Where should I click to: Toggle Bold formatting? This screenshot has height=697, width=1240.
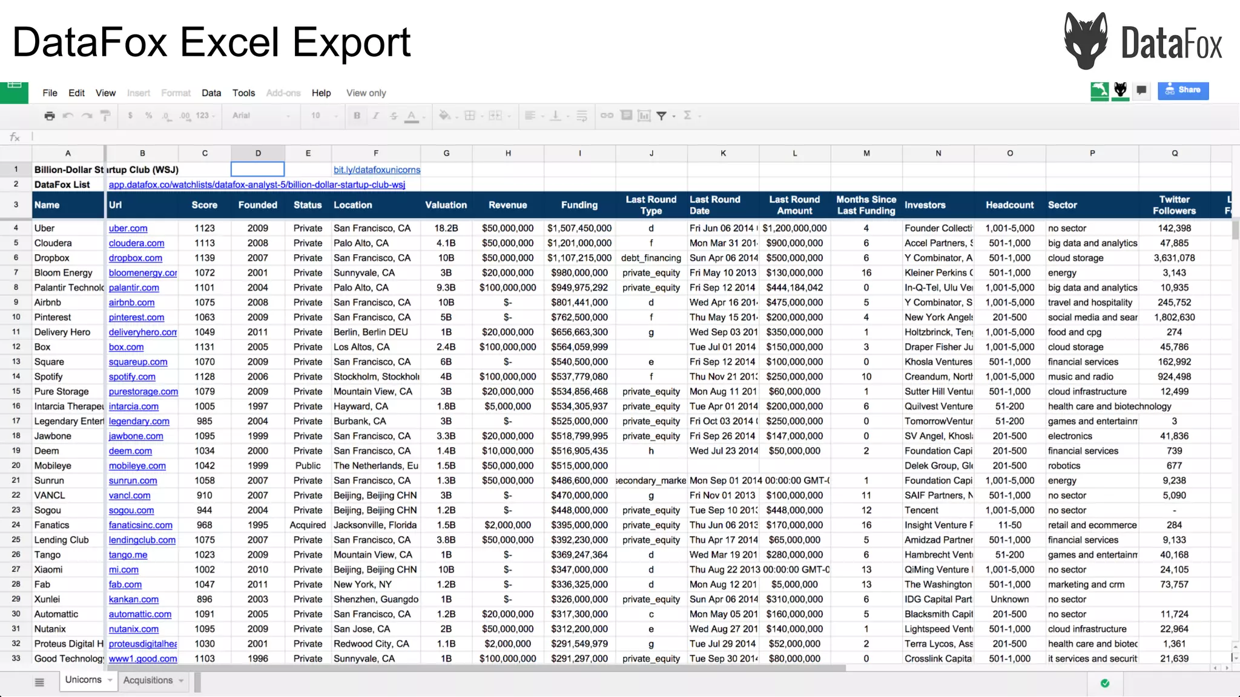pyautogui.click(x=357, y=116)
